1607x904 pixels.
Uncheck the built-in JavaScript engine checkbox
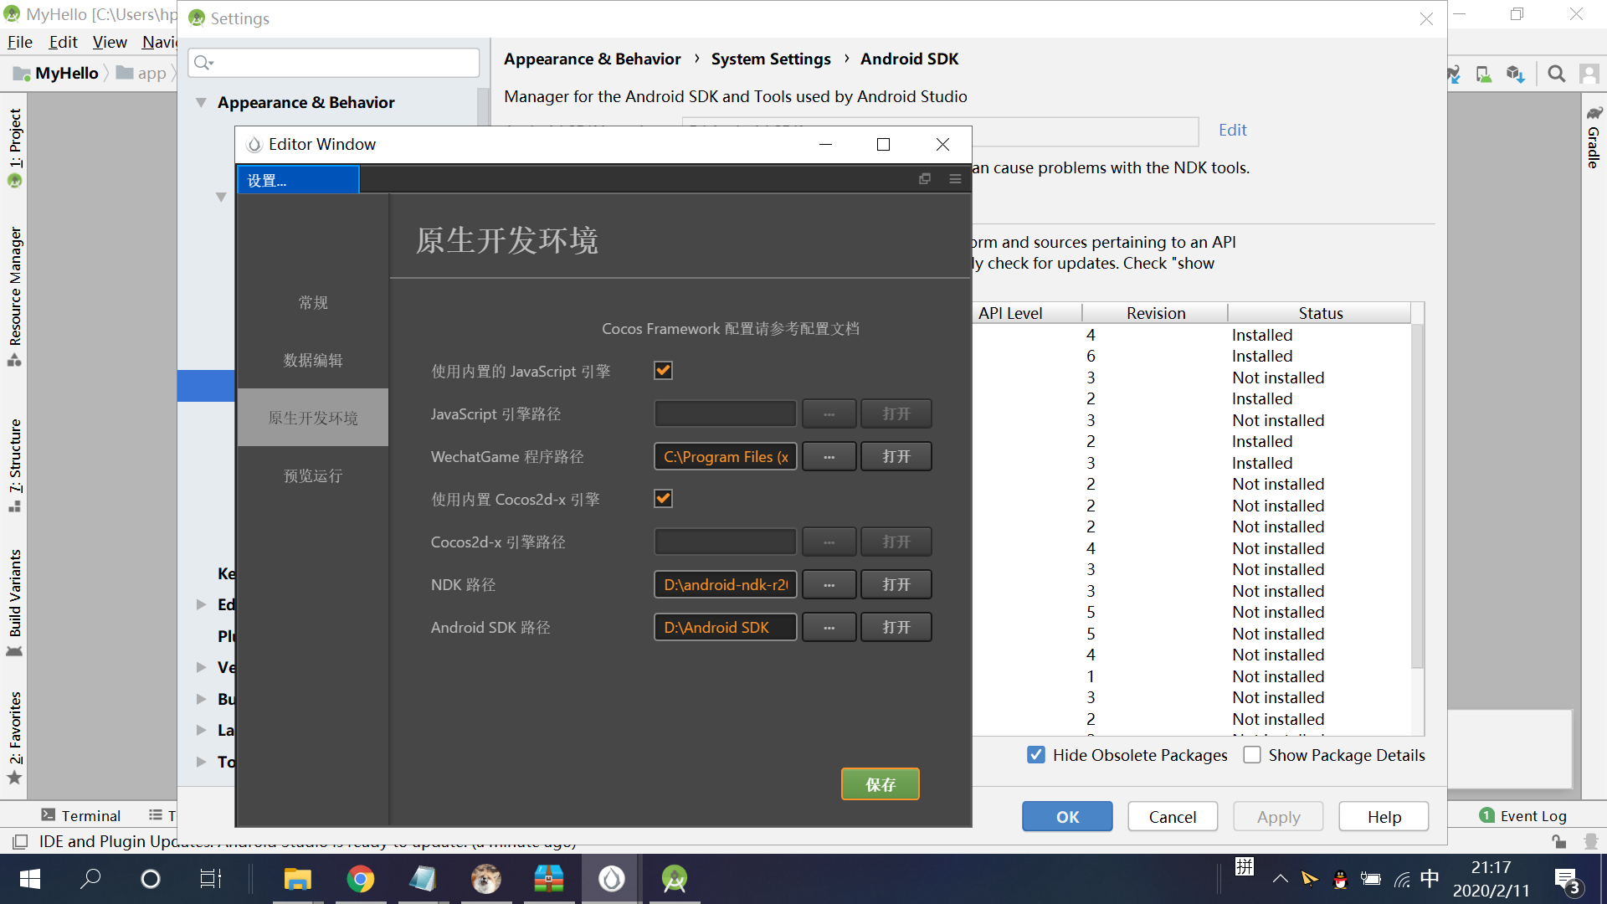point(663,371)
